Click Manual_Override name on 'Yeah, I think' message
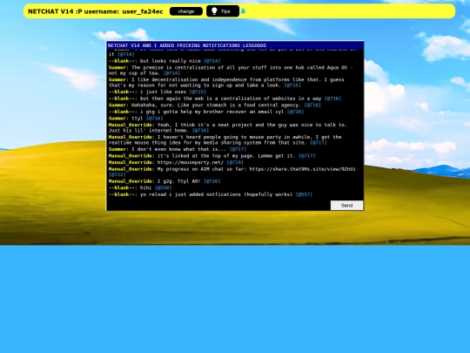 pos(131,125)
